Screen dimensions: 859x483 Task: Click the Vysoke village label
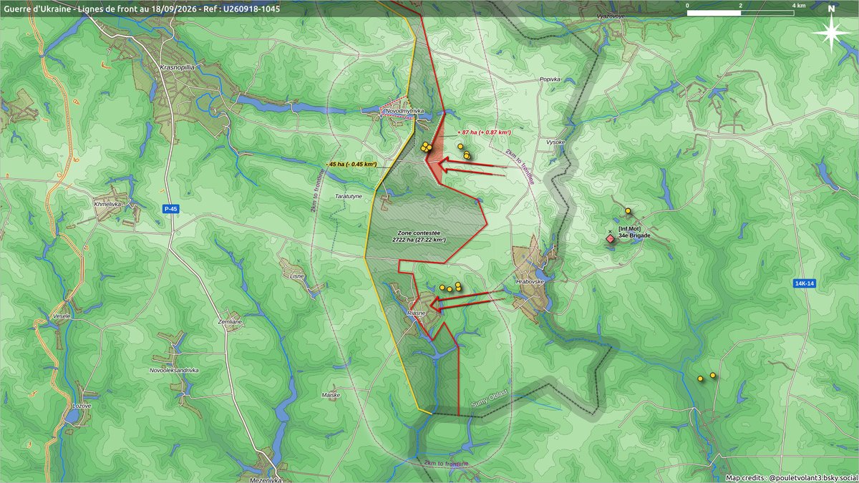(x=555, y=142)
